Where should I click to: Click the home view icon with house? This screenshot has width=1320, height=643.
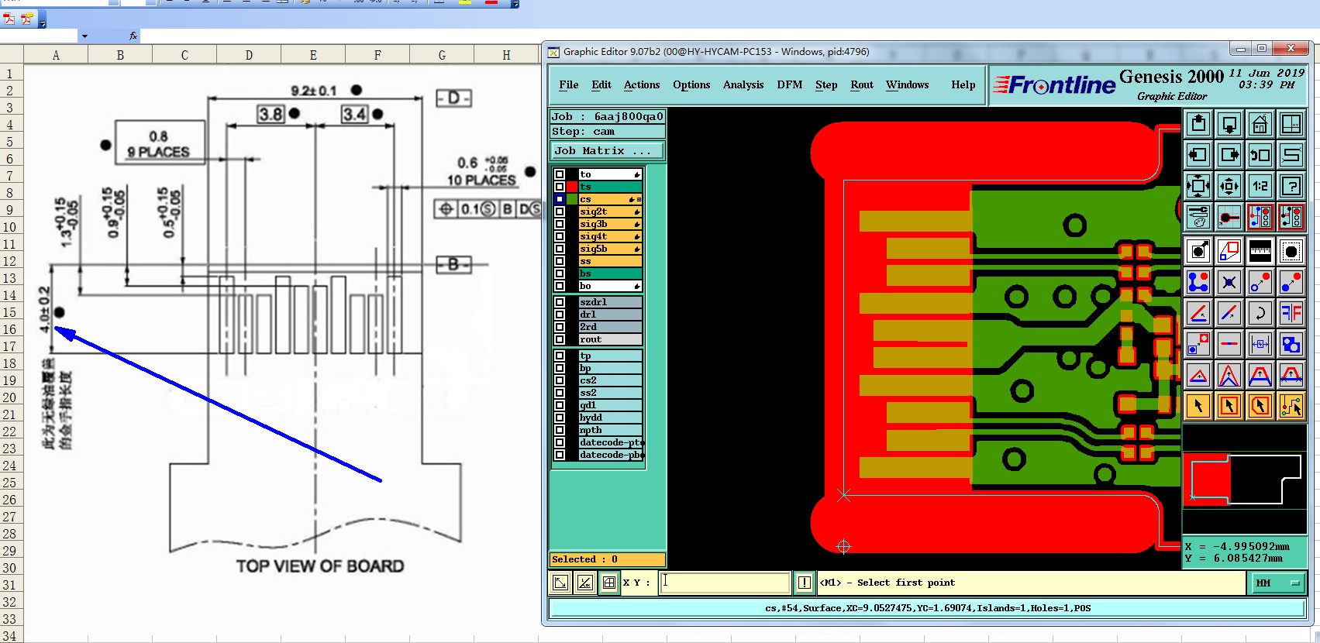pyautogui.click(x=1260, y=124)
